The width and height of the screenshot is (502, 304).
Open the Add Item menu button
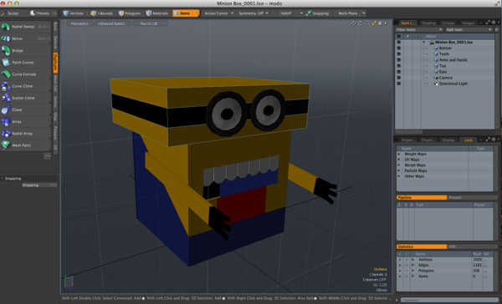[x=469, y=30]
